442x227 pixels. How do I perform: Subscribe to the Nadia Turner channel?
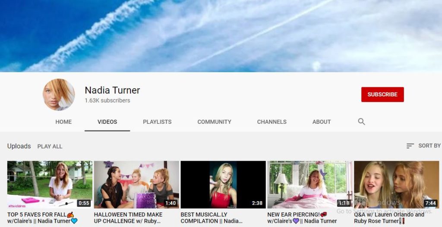pos(382,95)
